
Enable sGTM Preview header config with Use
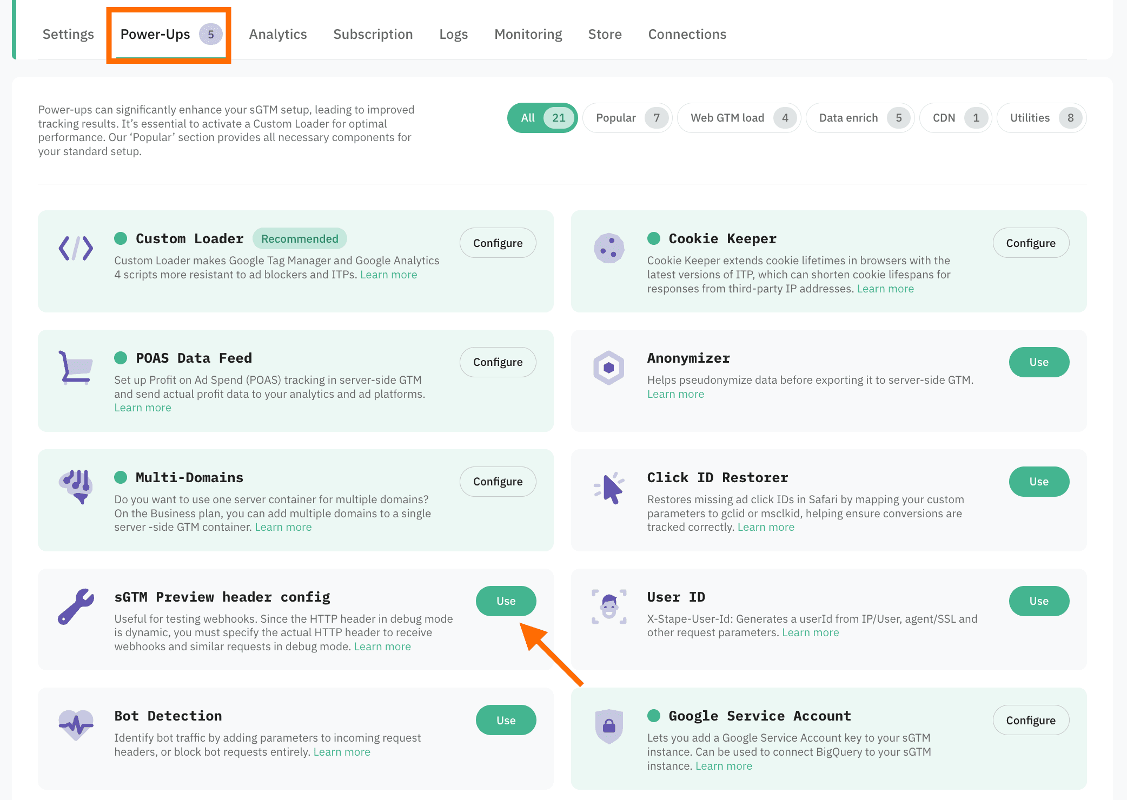pos(506,601)
